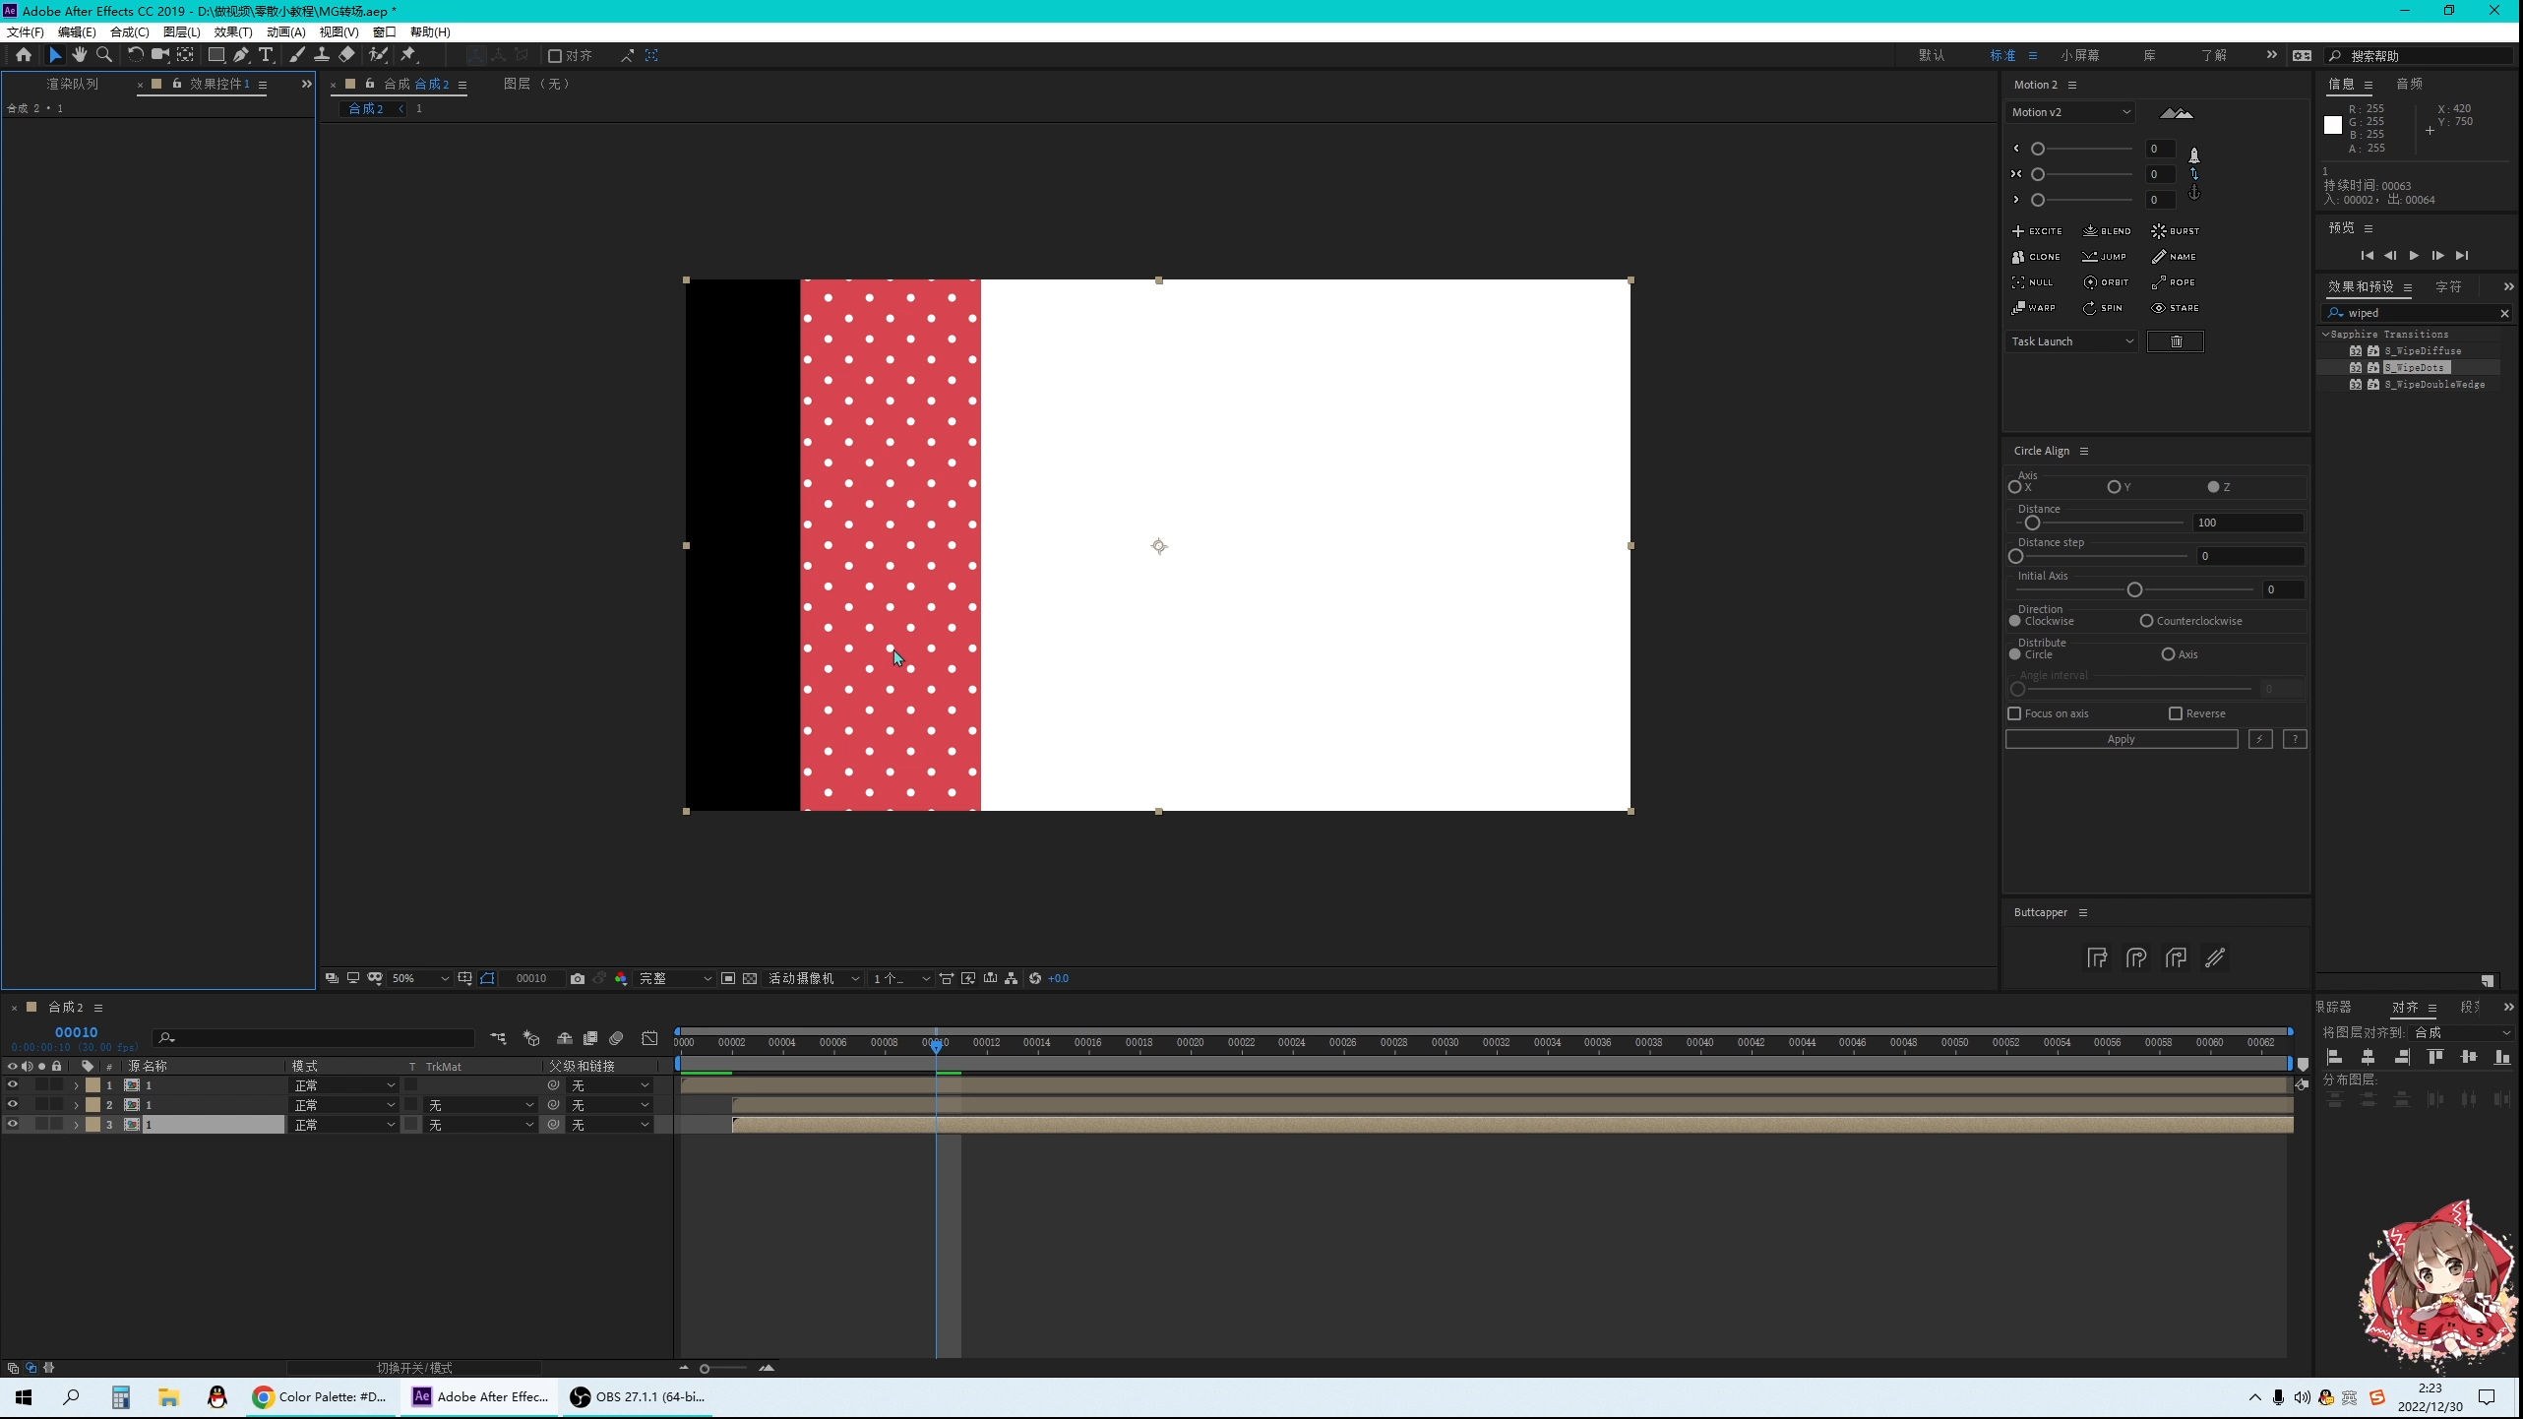Select the Hand tool in toolbar

tap(80, 55)
